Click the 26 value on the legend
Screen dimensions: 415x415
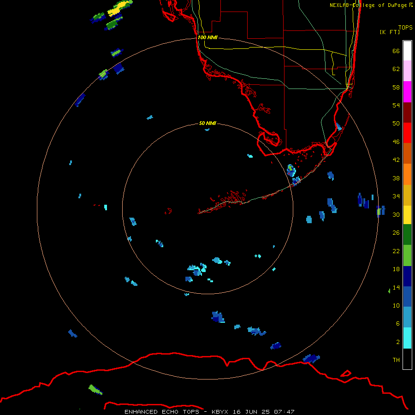pyautogui.click(x=396, y=233)
